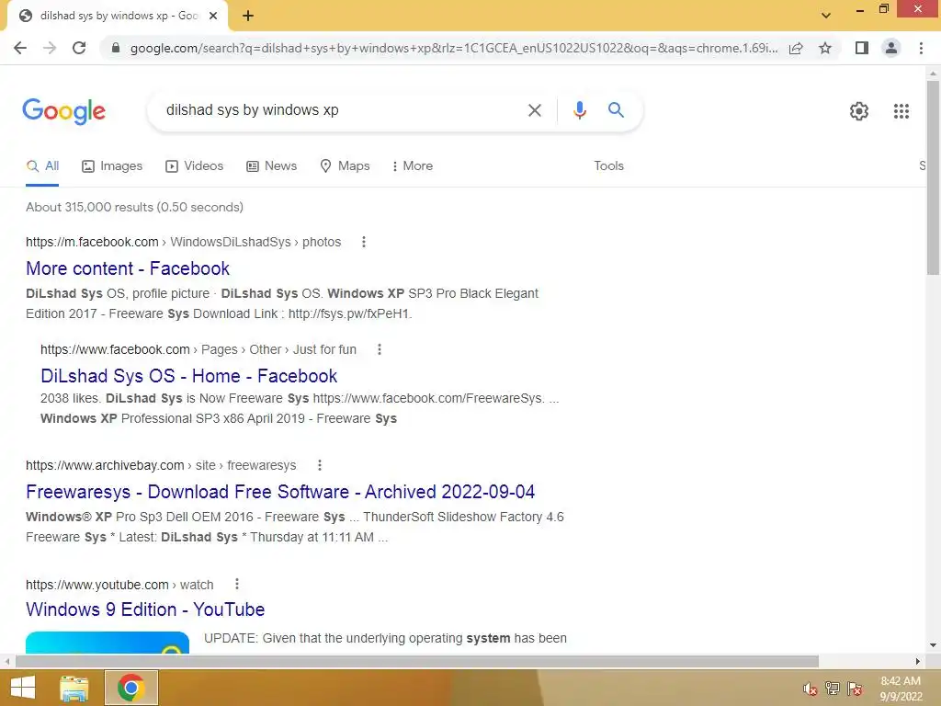Image resolution: width=941 pixels, height=706 pixels.
Task: Expand the More search categories menu
Action: (x=413, y=166)
